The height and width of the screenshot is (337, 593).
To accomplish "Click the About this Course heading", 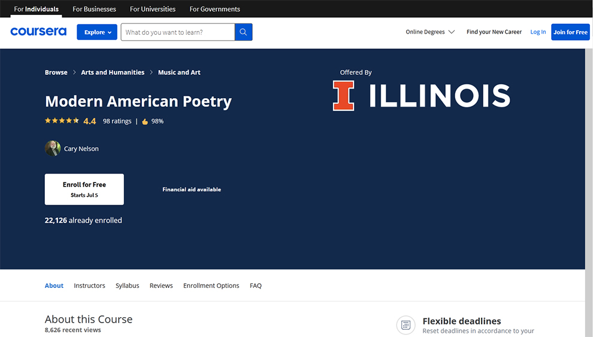I will click(89, 319).
